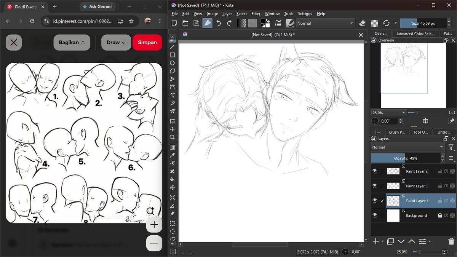
Task: Select the Rectangle tool in toolbox
Action: 172,55
